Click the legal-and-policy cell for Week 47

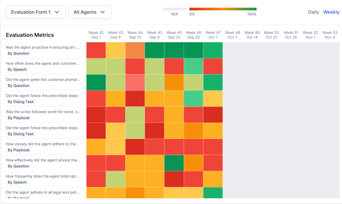(213, 193)
